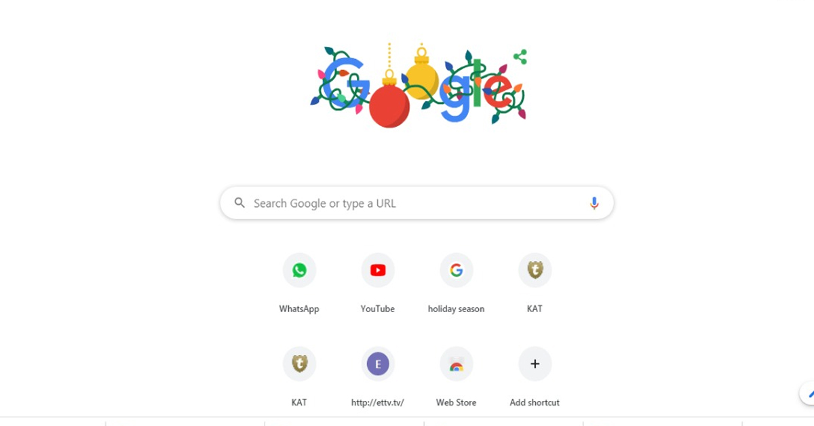Click the 'Add shortcut' text label
This screenshot has width=814, height=426.
[x=535, y=402]
